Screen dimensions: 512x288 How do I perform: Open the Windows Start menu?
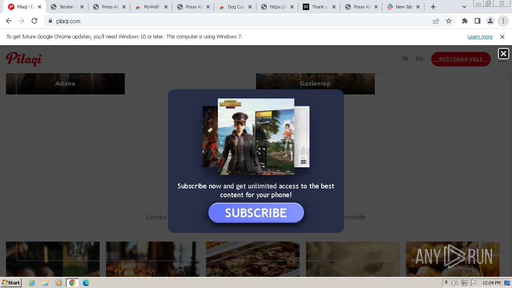pos(11,282)
